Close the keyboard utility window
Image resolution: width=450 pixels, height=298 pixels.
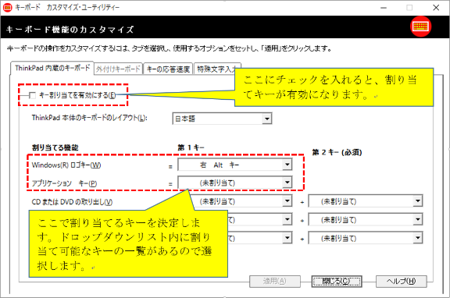436,8
